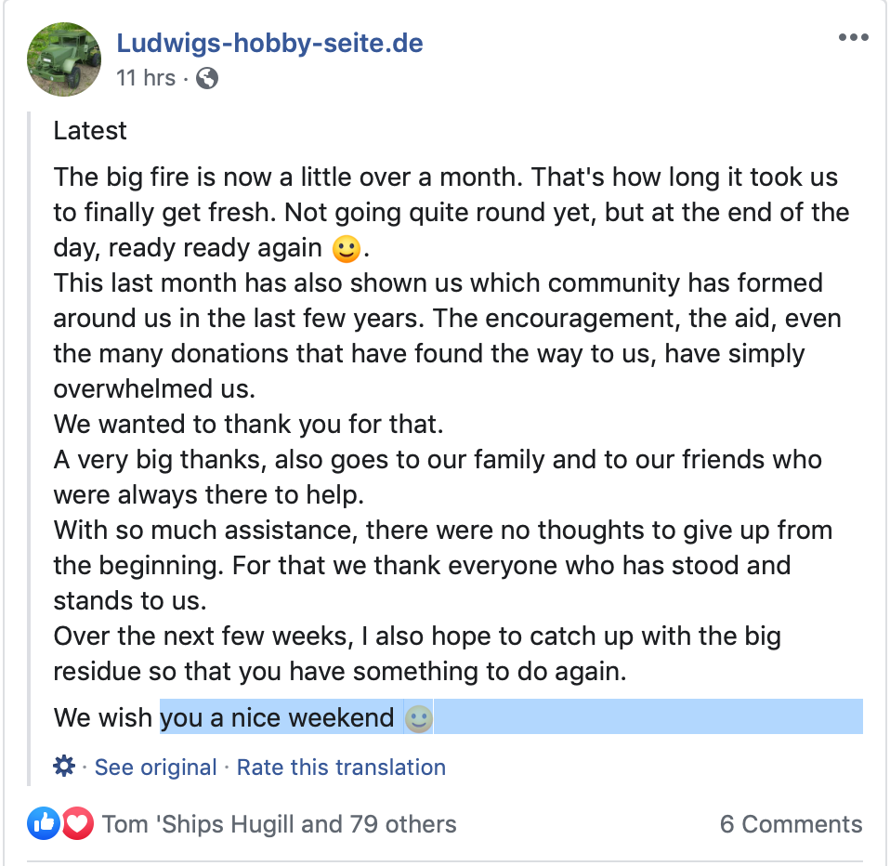
Task: Click the globe public audience icon
Action: click(x=208, y=79)
